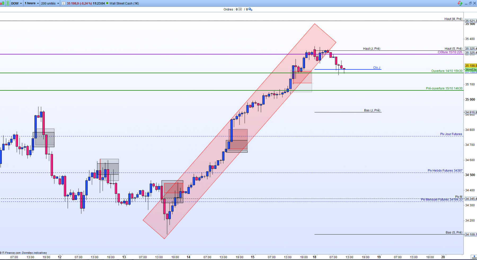Click the blue arrow panel toggle icon
This screenshot has width=477, height=260.
click(474, 257)
